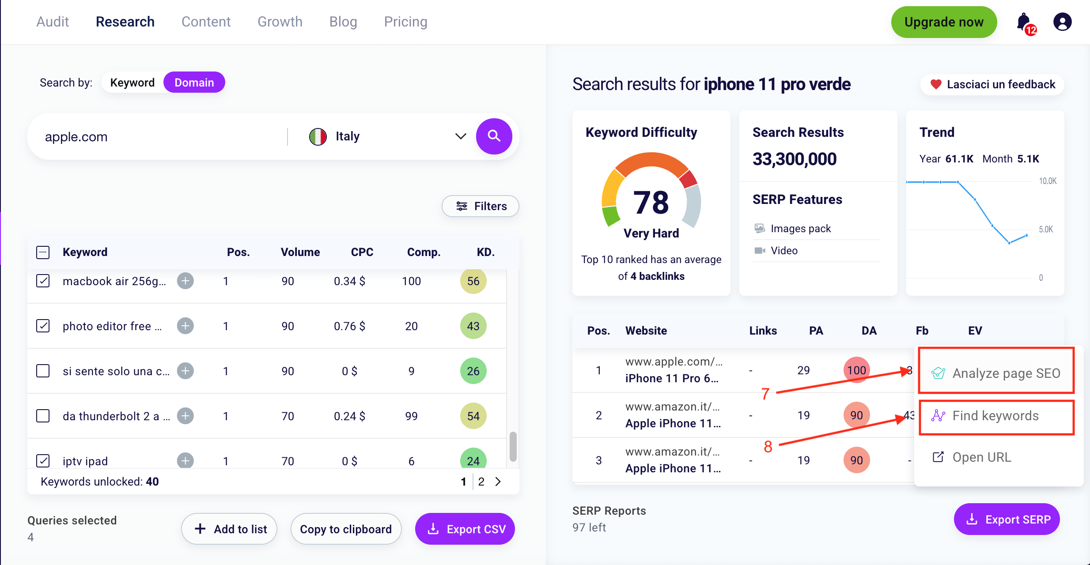Open the notifications bell
The width and height of the screenshot is (1090, 565).
[1024, 22]
